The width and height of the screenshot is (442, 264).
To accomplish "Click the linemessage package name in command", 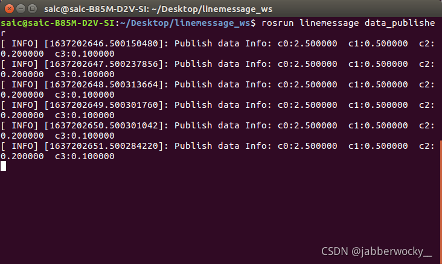I will (x=329, y=23).
